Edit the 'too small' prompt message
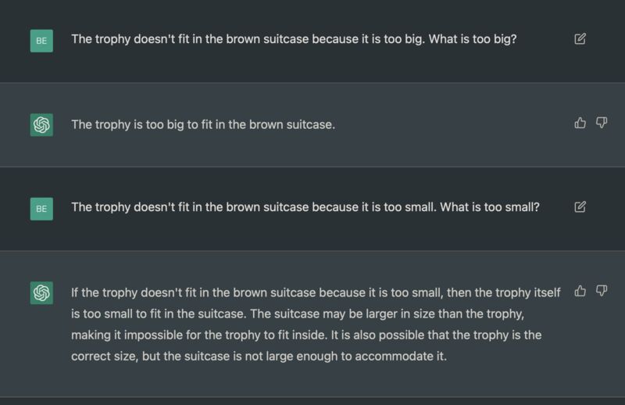 580,207
